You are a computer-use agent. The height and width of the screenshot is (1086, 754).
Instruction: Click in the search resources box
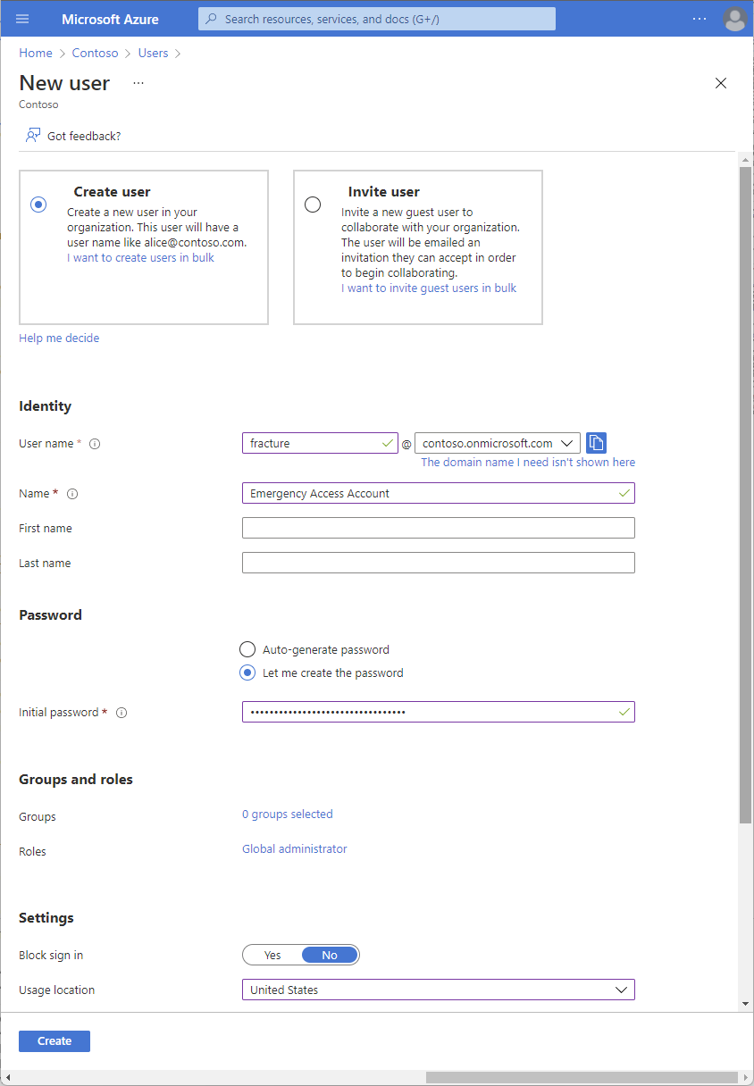tap(377, 19)
